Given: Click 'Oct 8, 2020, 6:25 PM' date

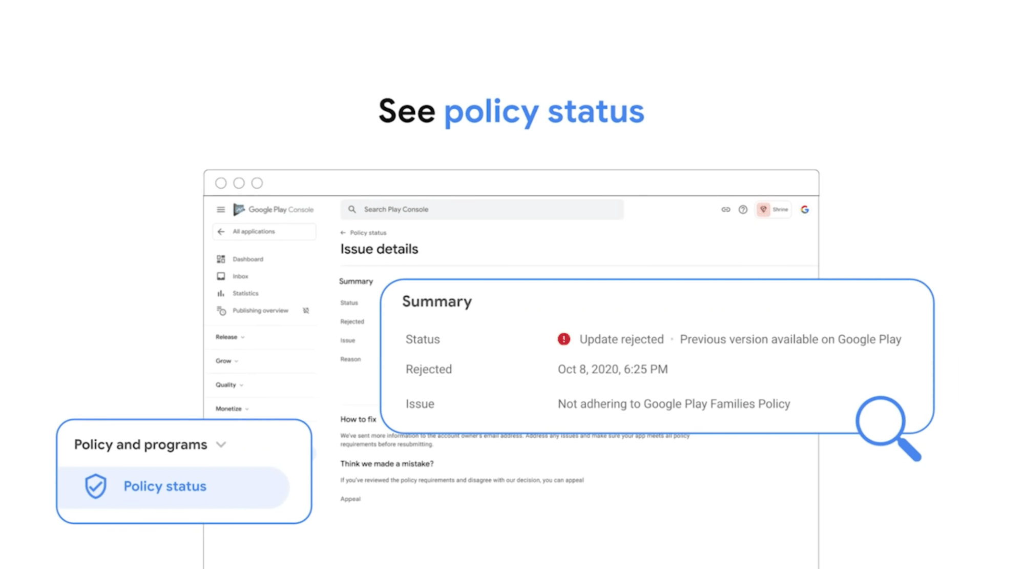Looking at the screenshot, I should pyautogui.click(x=613, y=369).
